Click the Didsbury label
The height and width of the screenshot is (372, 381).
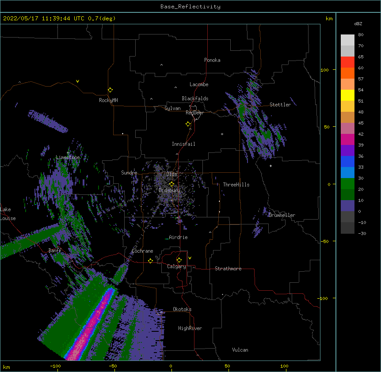click(170, 190)
